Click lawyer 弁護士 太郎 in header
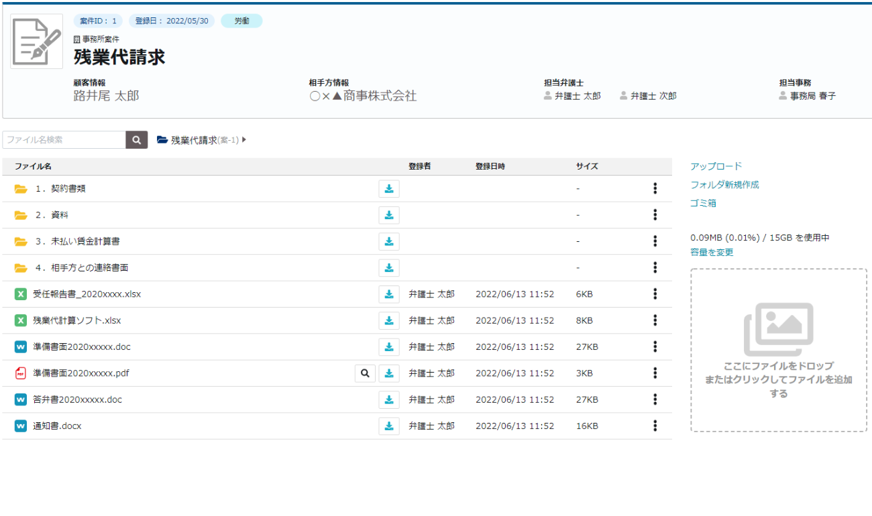 point(572,96)
